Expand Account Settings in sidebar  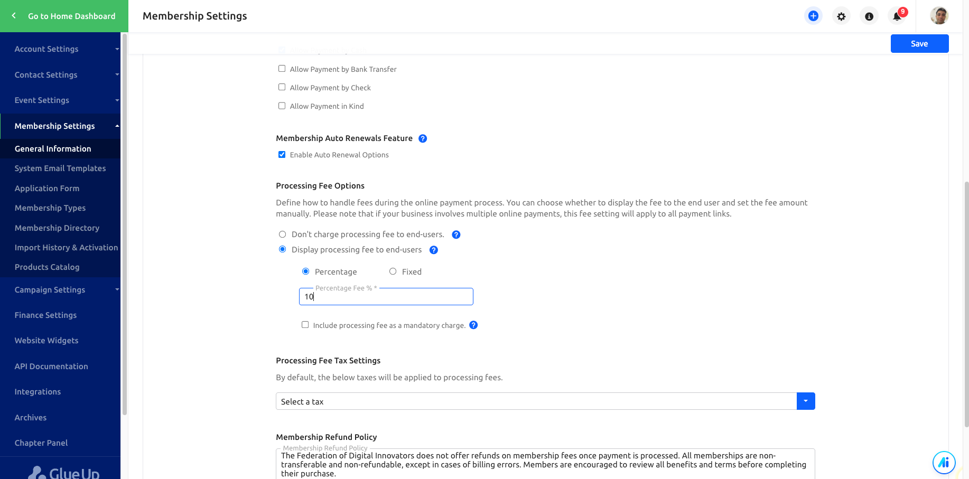[61, 49]
